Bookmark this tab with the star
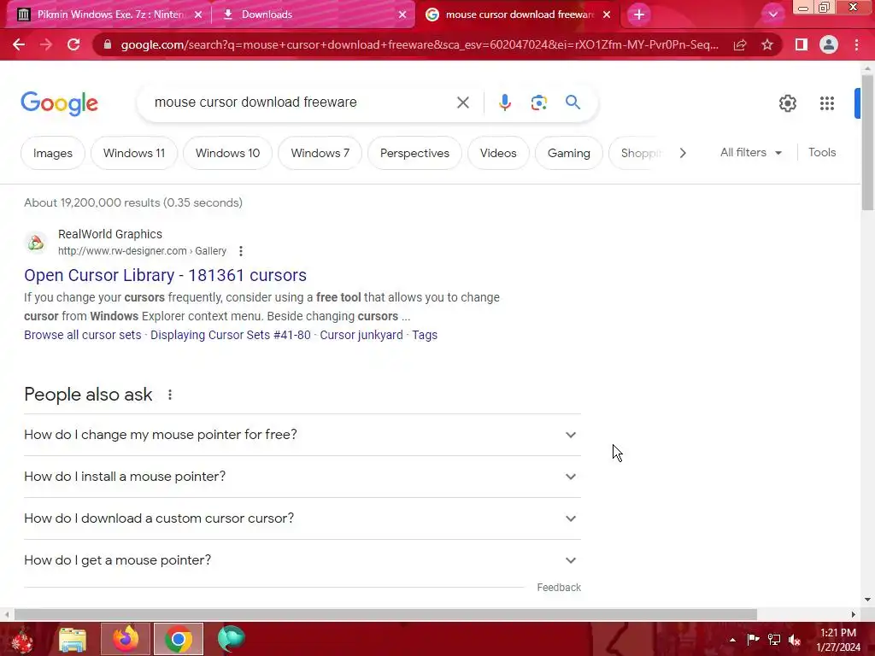 click(767, 44)
